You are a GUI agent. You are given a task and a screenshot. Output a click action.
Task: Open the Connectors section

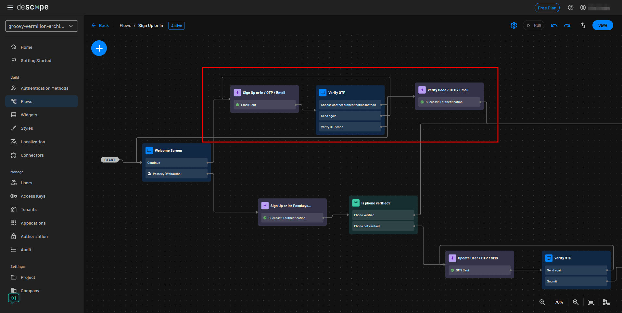point(32,155)
